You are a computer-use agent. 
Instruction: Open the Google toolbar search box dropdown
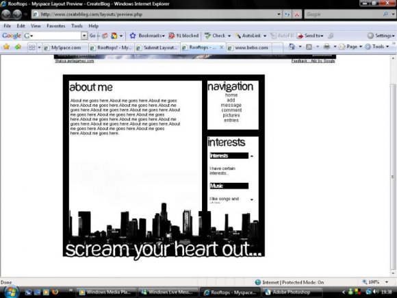point(84,36)
